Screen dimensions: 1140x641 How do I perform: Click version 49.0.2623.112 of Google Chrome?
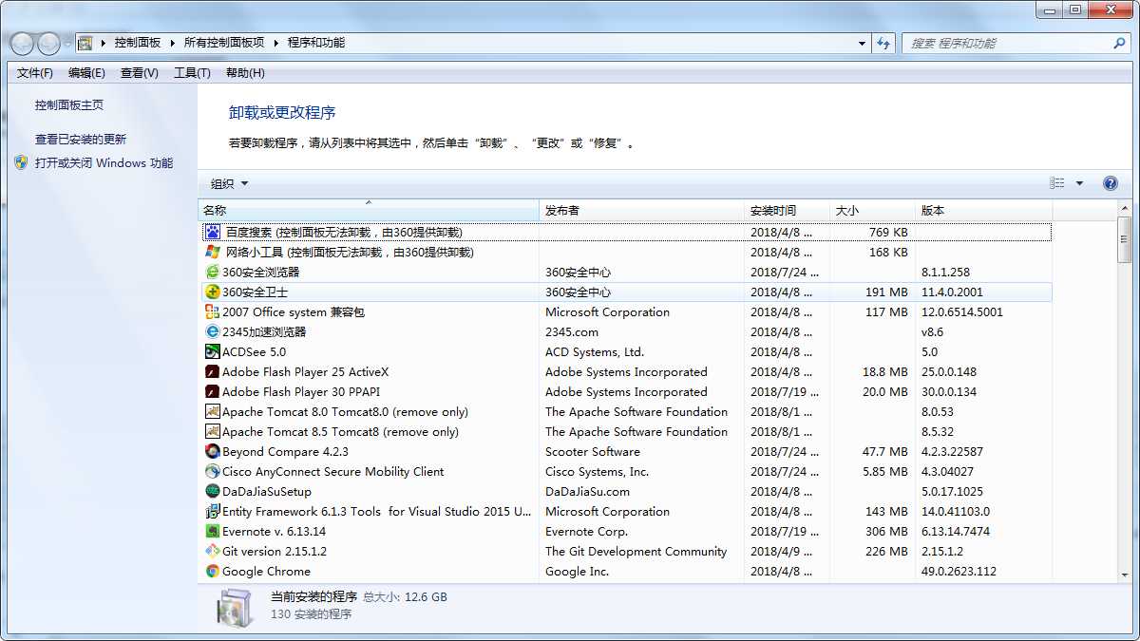coord(959,572)
